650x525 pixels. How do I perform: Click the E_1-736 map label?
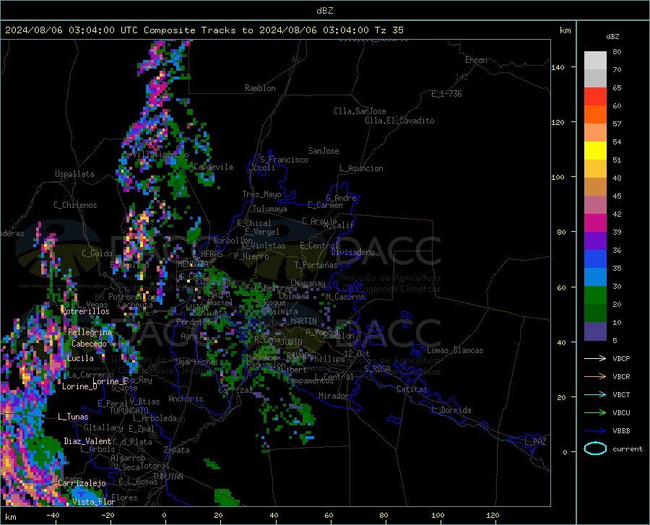point(446,94)
